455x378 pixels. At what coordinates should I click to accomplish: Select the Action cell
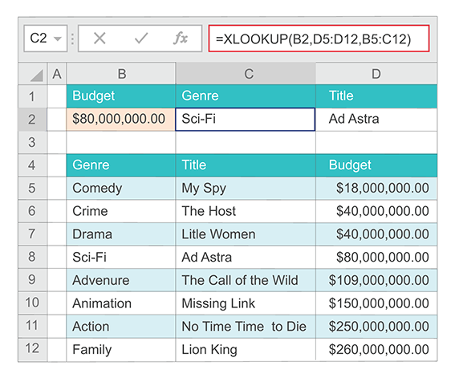[121, 326]
